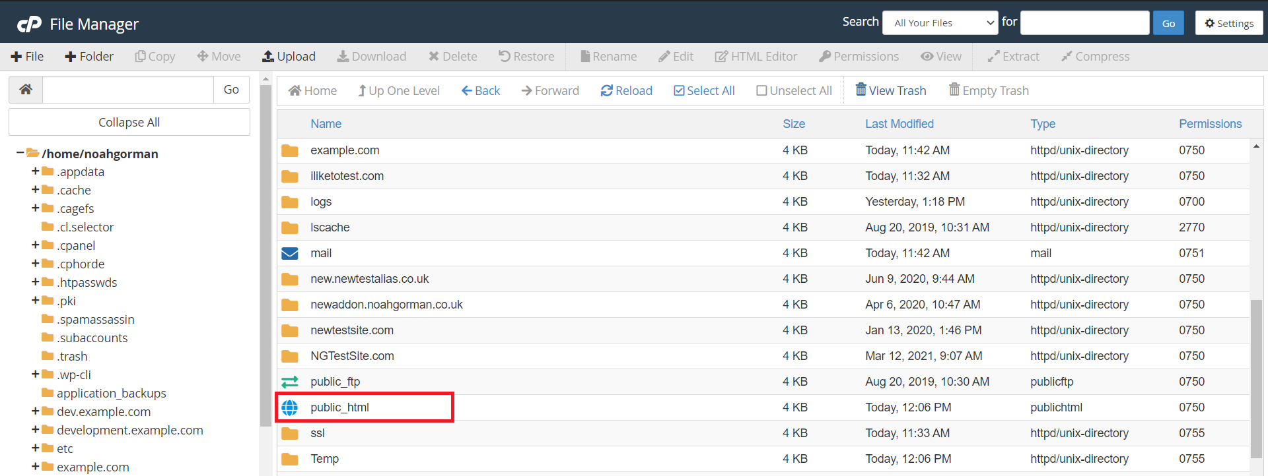Image resolution: width=1268 pixels, height=476 pixels.
Task: Click the mail envelope icon
Action: point(290,253)
